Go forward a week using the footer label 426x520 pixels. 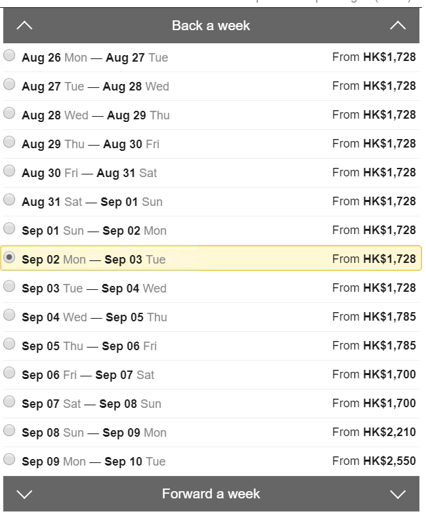[211, 494]
